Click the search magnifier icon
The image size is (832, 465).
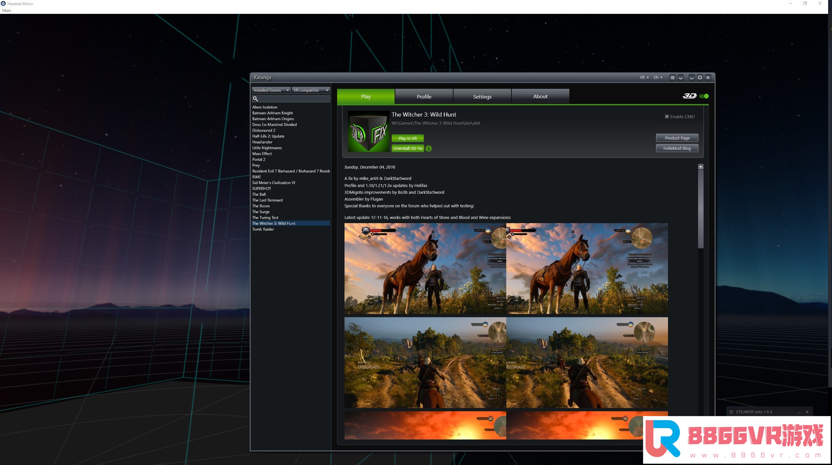point(256,99)
